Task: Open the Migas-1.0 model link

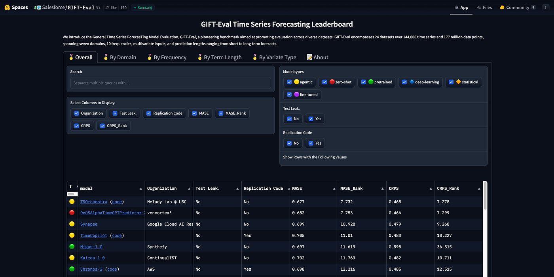Action: pyautogui.click(x=91, y=247)
